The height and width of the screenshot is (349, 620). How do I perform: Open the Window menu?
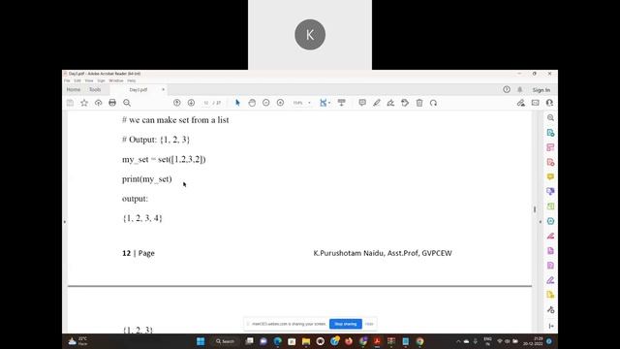116,80
